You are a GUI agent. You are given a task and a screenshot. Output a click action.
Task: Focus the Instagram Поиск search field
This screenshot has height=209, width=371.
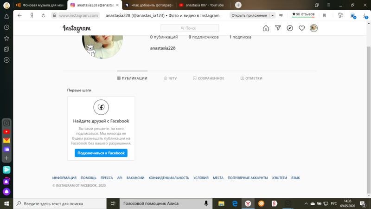pos(190,28)
